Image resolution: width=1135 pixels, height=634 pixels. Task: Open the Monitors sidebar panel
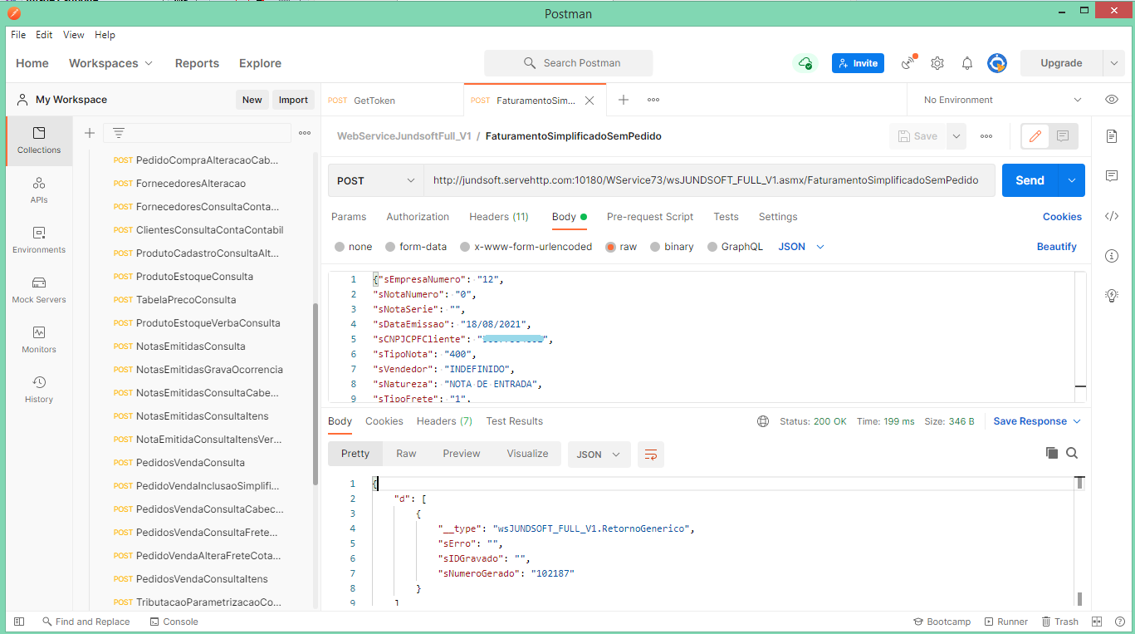coord(38,339)
